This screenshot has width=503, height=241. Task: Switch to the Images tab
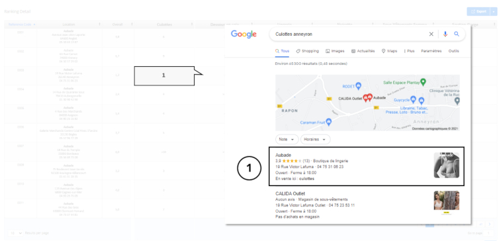click(335, 51)
